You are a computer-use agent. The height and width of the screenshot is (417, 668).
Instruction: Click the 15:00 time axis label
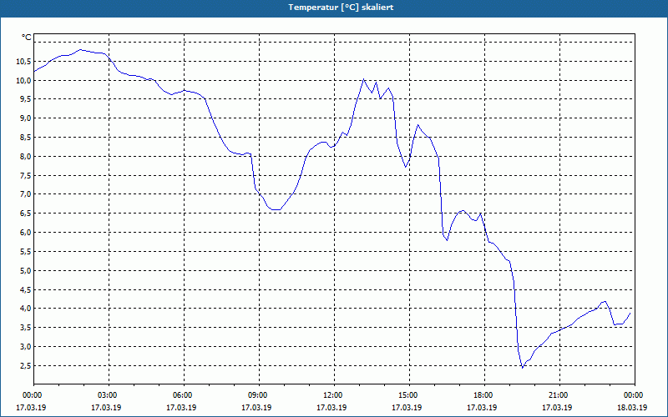pos(409,395)
